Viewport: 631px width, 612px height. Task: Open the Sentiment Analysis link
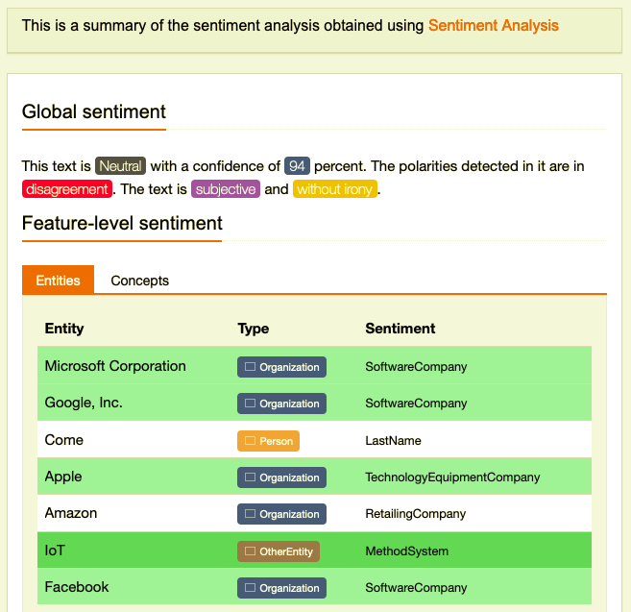(493, 25)
